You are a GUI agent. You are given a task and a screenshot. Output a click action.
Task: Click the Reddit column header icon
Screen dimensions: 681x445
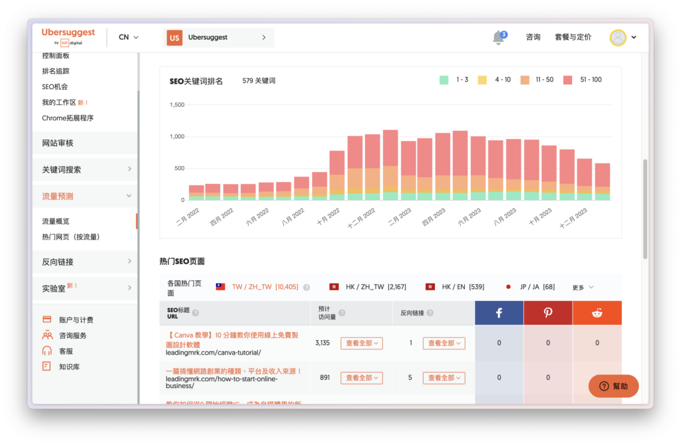[x=597, y=313]
